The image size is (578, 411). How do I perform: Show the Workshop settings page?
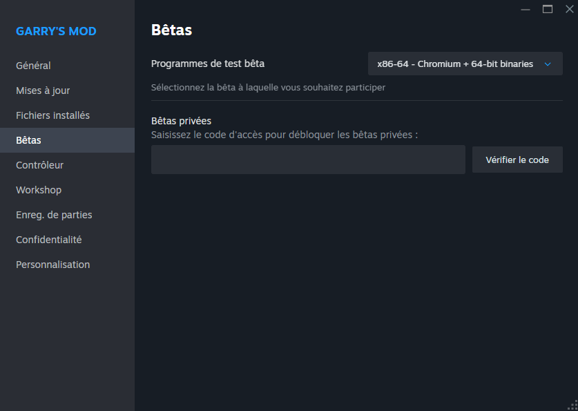click(39, 190)
